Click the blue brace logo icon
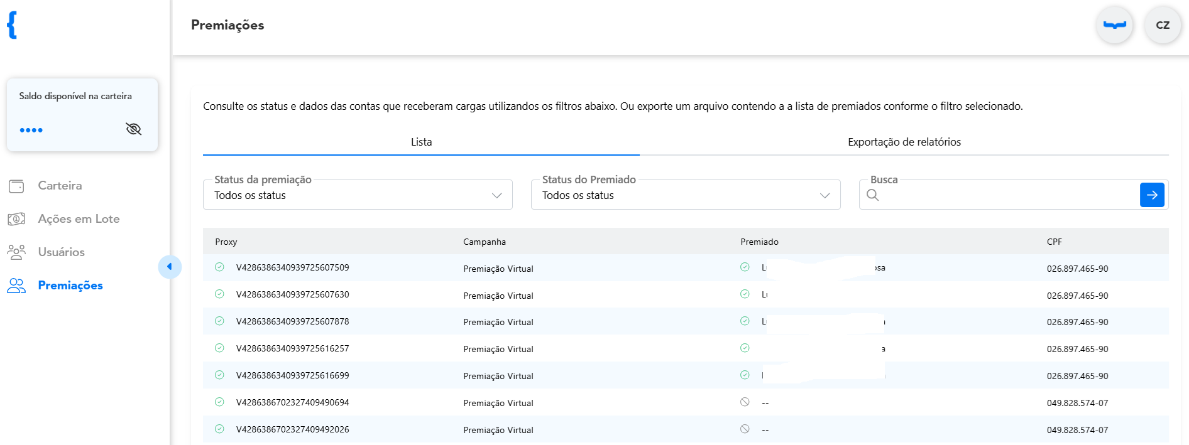This screenshot has height=445, width=1189. coord(12,25)
